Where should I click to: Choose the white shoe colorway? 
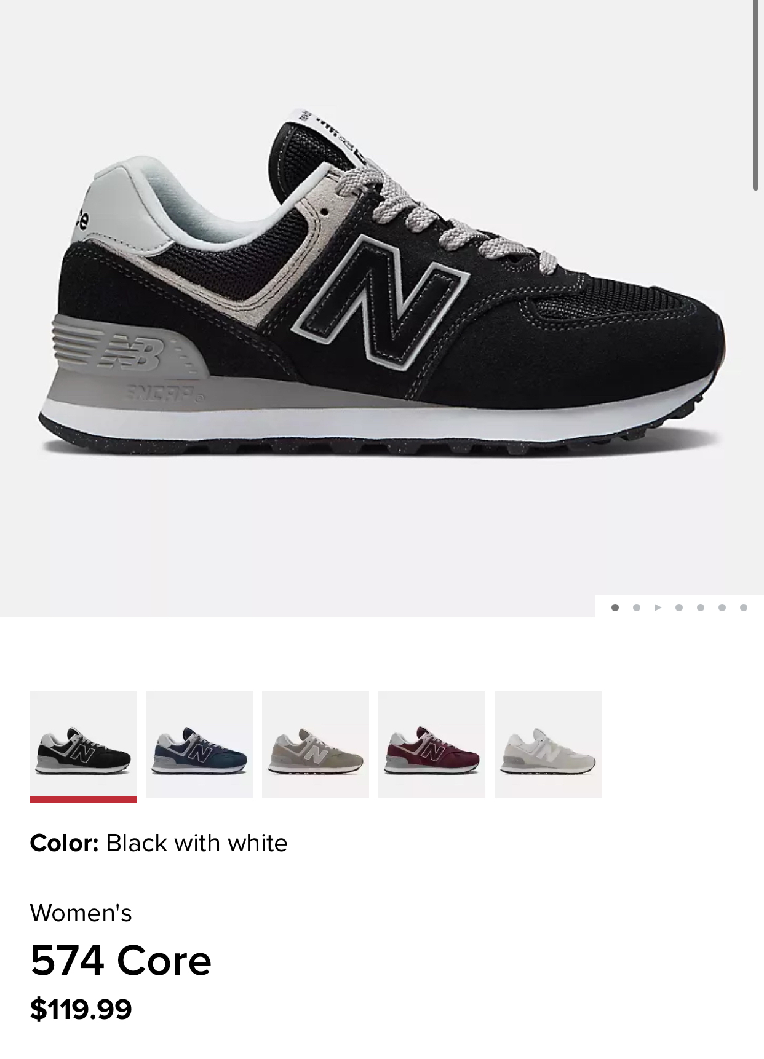548,744
